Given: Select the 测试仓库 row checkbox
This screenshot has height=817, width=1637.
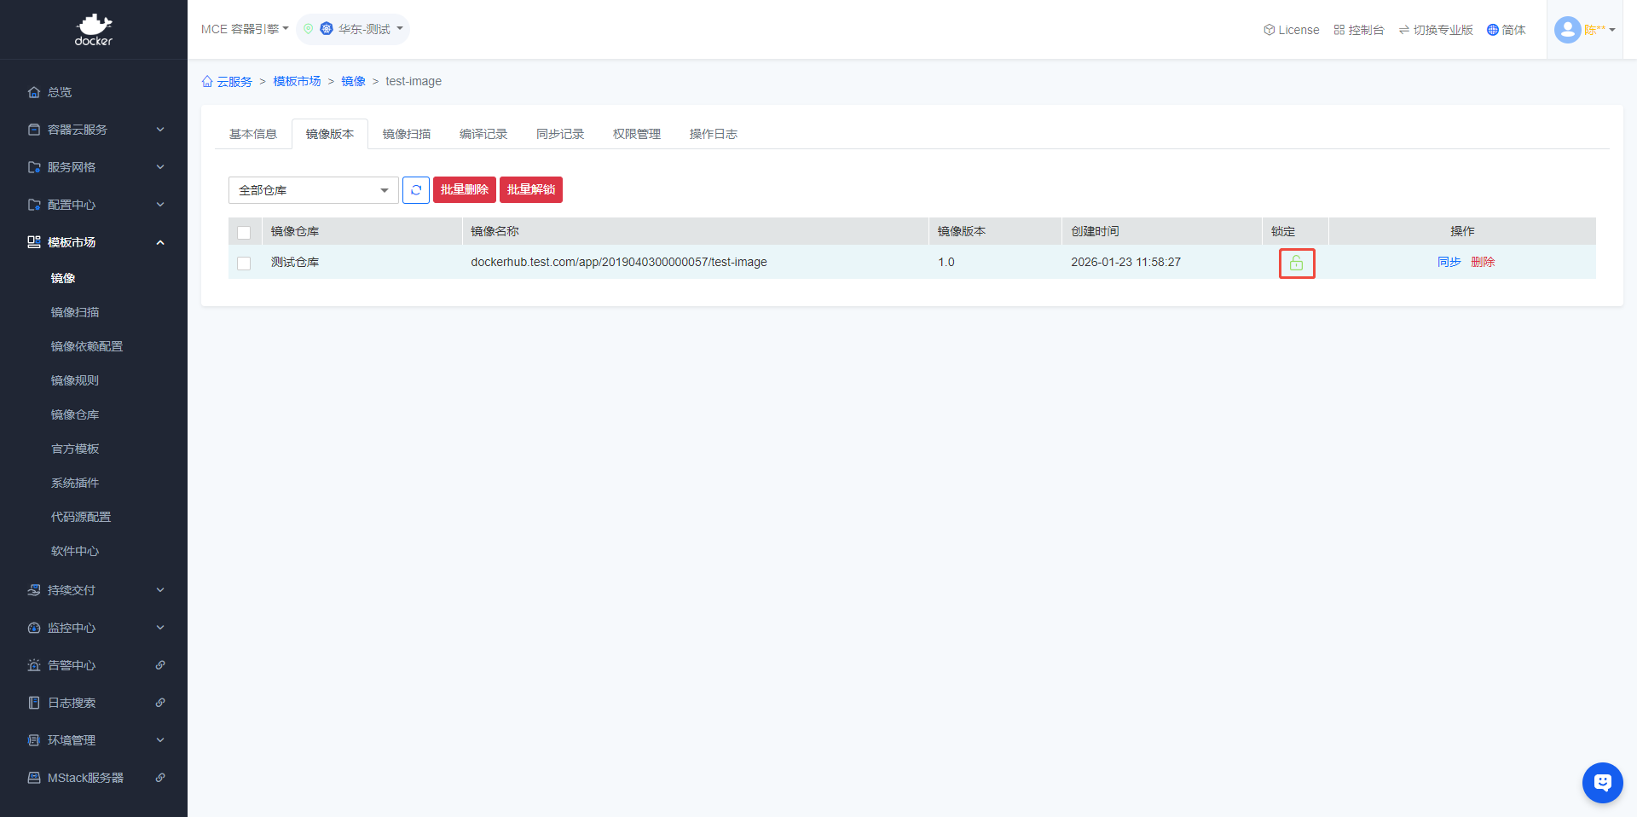Looking at the screenshot, I should 244,264.
